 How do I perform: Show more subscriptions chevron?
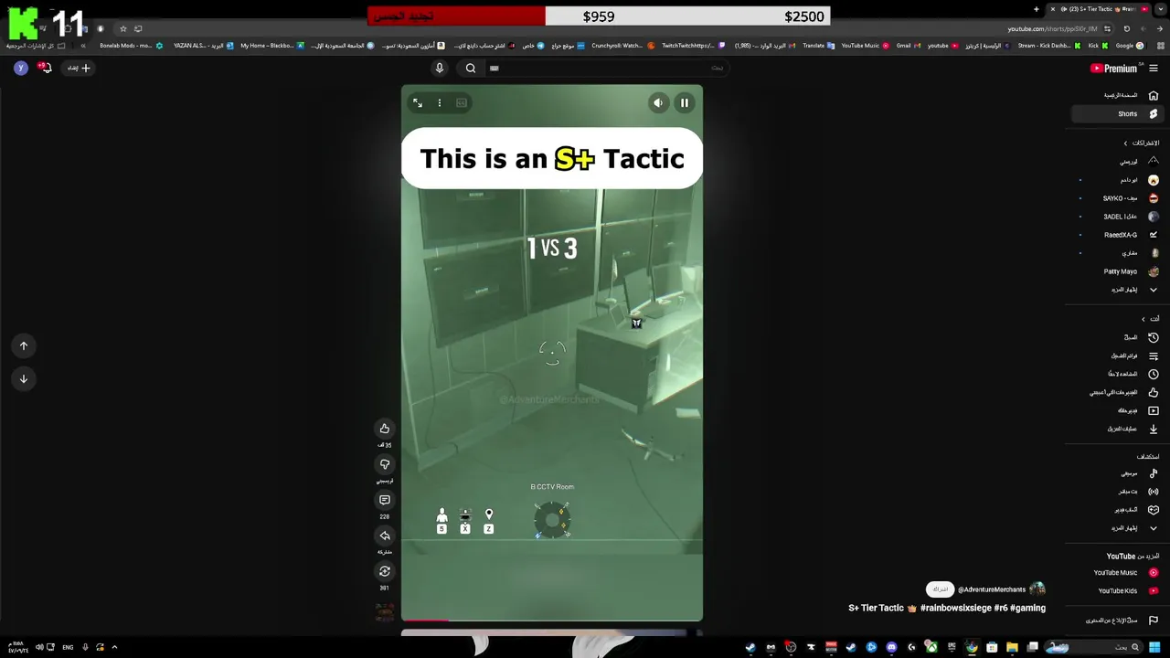coord(1153,290)
